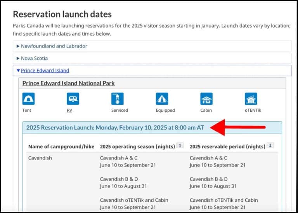Viewport: 298px width, 213px height.
Task: Click the Reservation launch dates heading
Action: point(62,14)
